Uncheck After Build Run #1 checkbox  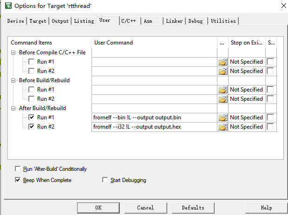[32, 117]
